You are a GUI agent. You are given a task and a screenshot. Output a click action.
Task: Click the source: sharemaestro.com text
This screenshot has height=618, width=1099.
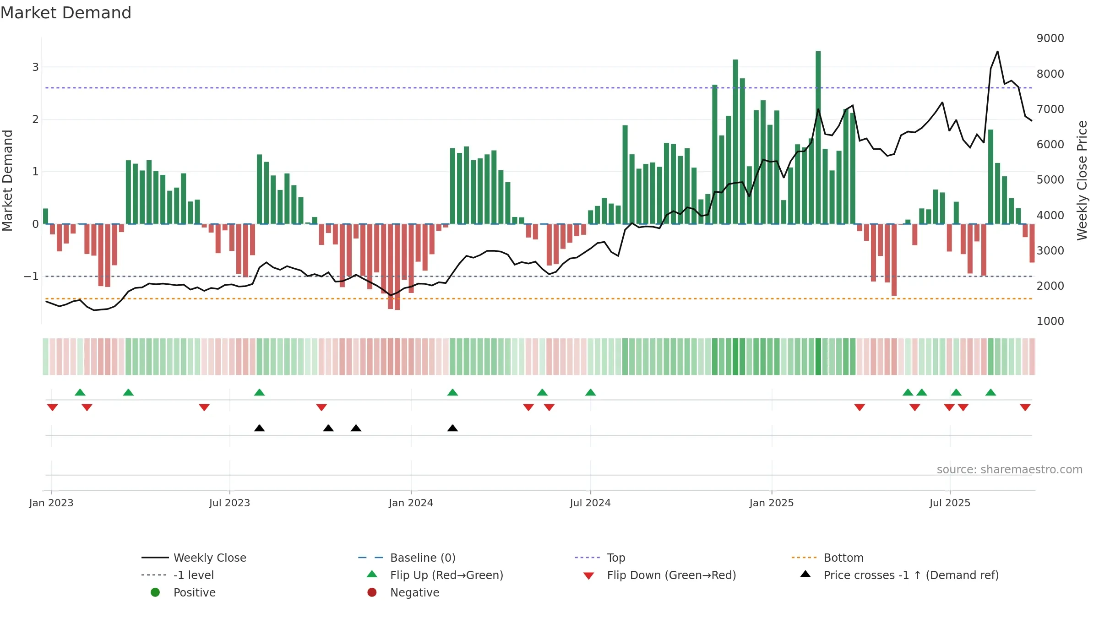(x=1010, y=469)
